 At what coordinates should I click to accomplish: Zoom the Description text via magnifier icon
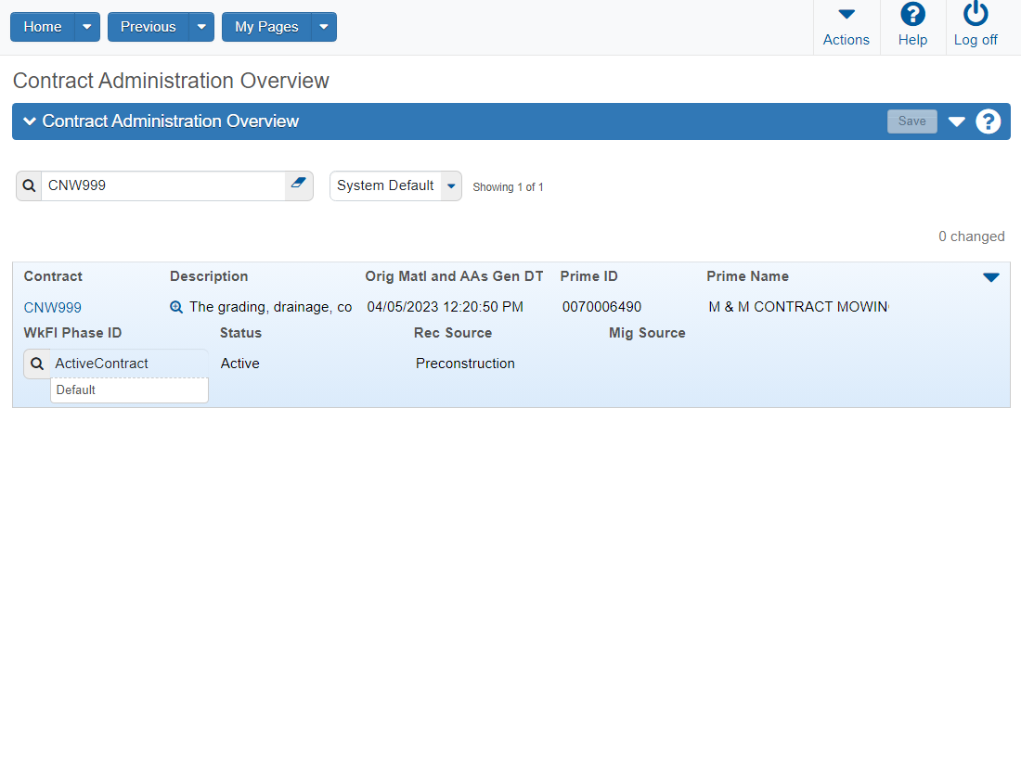[175, 307]
